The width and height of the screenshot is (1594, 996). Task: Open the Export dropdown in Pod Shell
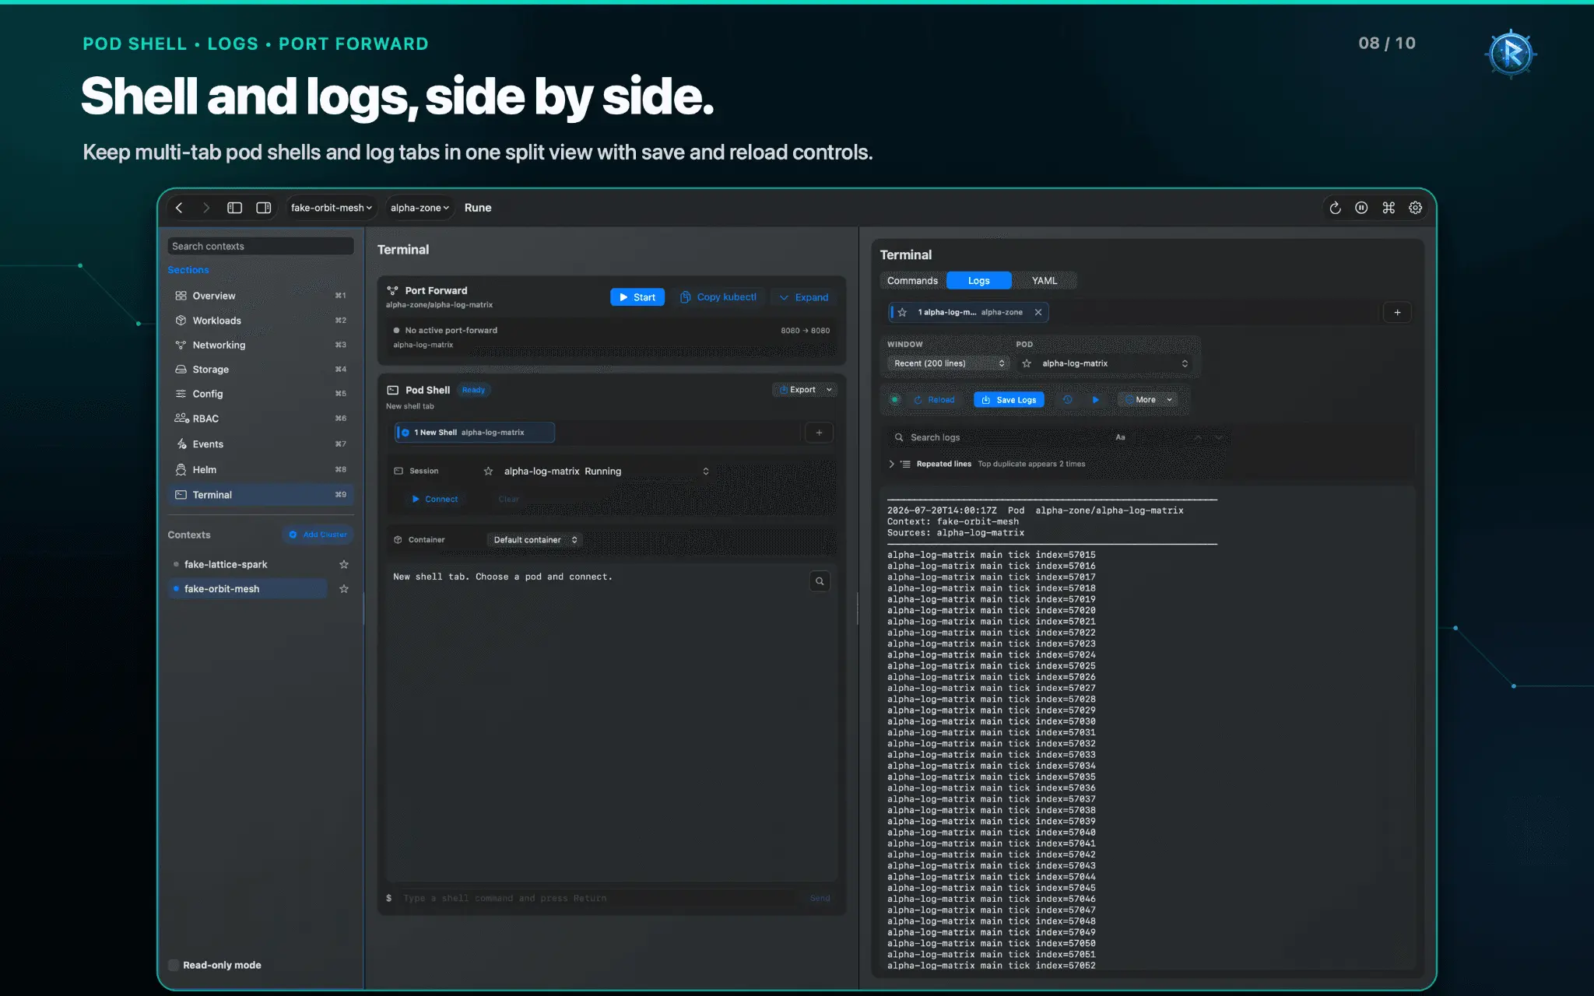coord(805,390)
